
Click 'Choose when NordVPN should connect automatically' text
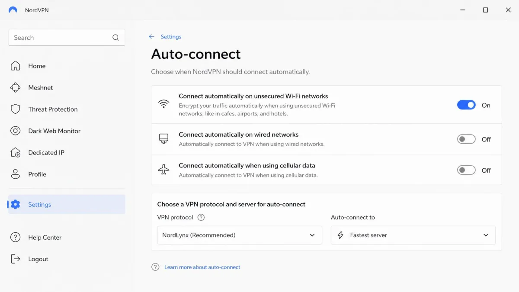coord(230,72)
